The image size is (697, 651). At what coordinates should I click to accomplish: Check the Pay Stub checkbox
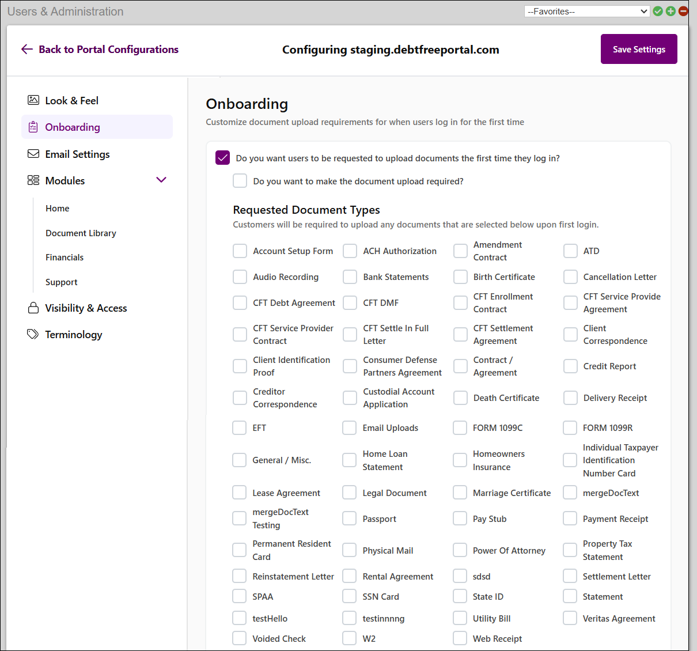tap(460, 519)
